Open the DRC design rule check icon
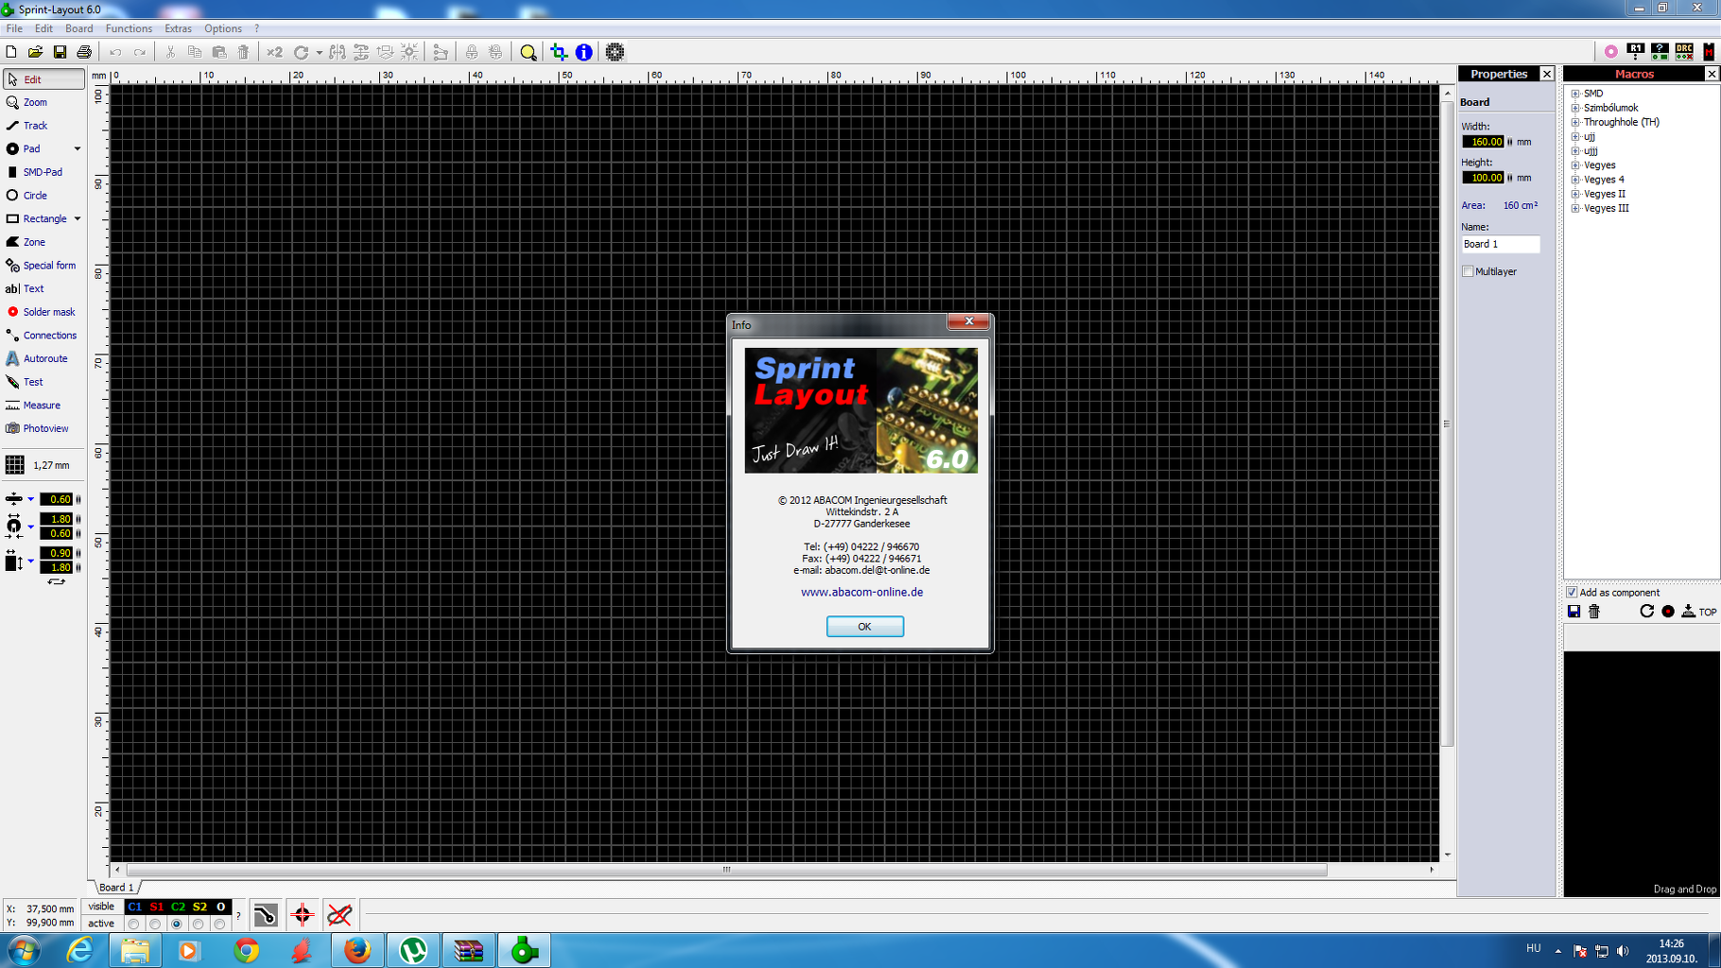This screenshot has height=968, width=1721. pyautogui.click(x=1684, y=52)
